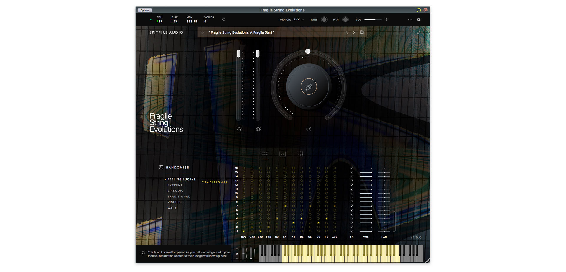Adjust the VOL slider of evolution 16
Image resolution: width=566 pixels, height=272 pixels.
point(366,168)
